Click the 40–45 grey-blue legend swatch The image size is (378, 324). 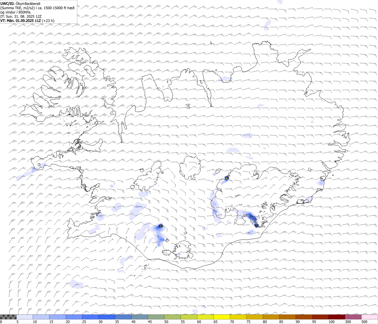tap(140, 317)
